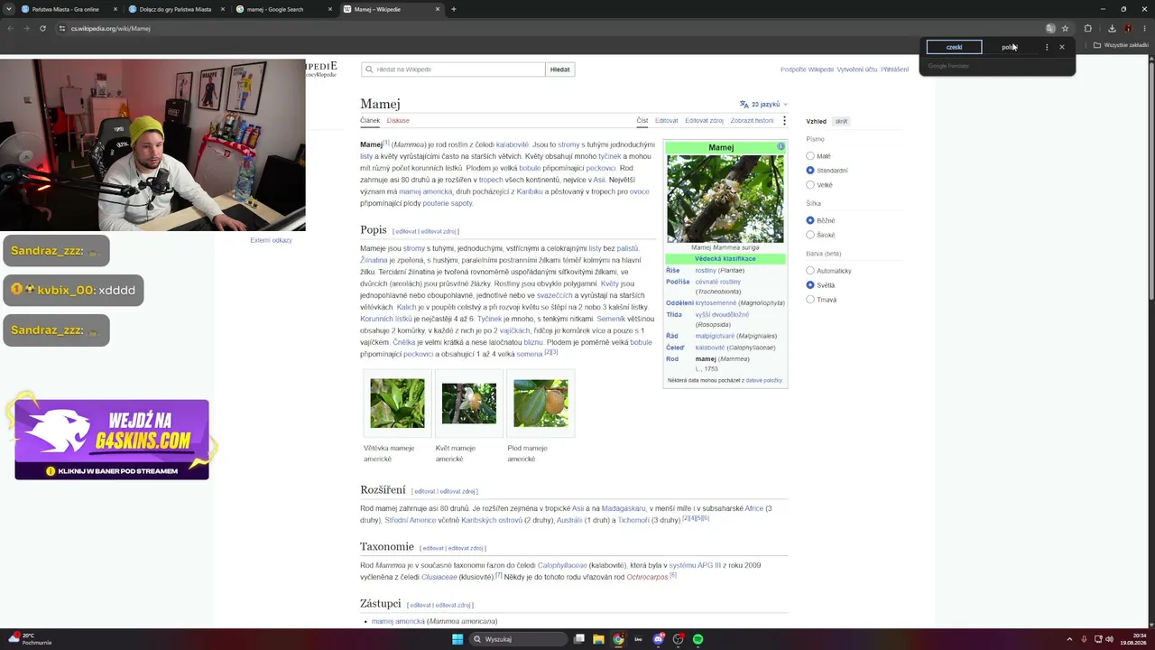Select polski in the translate popup
The width and height of the screenshot is (1155, 650).
point(1009,47)
